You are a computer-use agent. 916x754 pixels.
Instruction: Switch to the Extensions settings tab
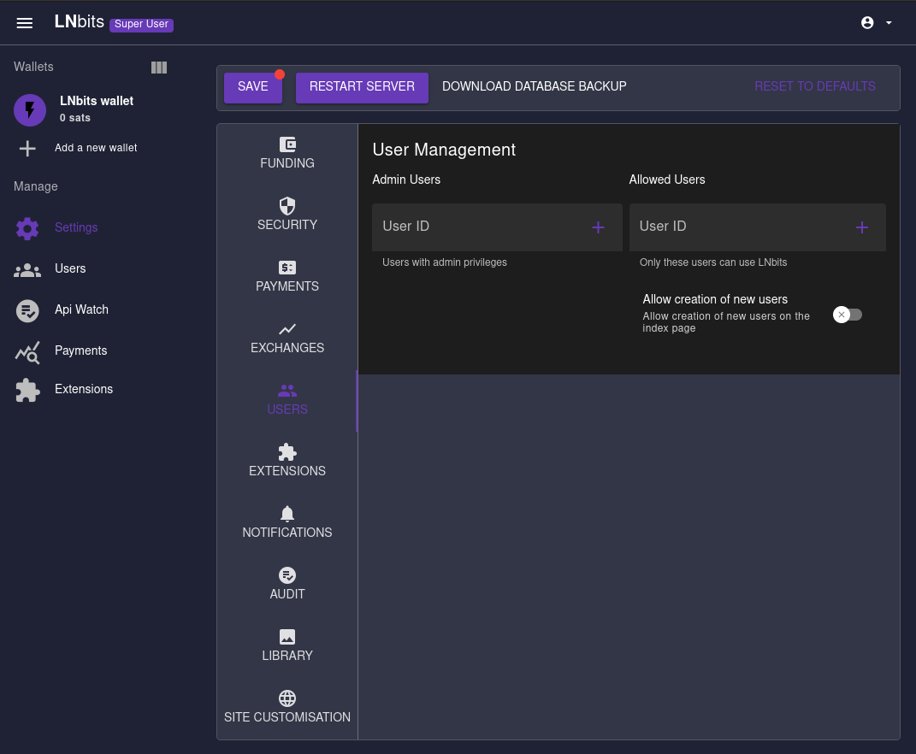[x=287, y=462]
